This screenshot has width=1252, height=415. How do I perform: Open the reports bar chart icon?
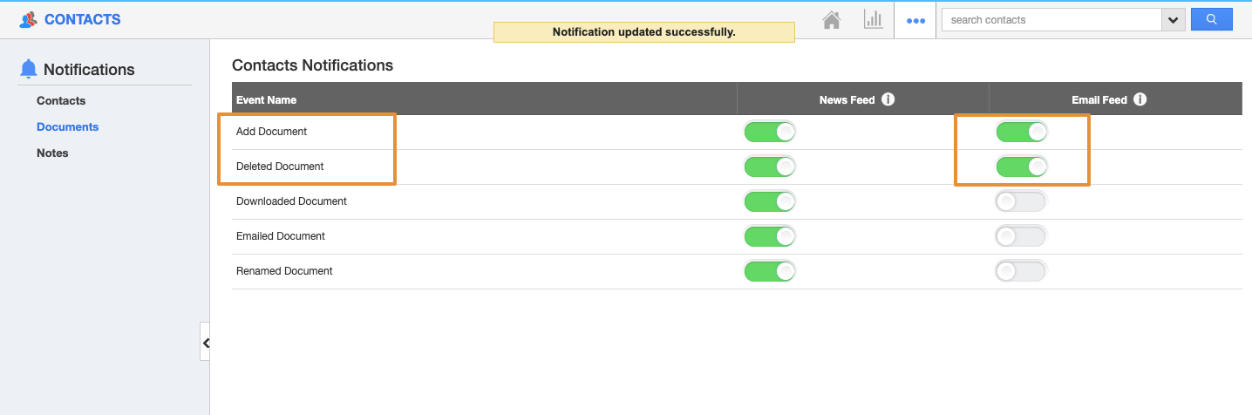click(873, 19)
